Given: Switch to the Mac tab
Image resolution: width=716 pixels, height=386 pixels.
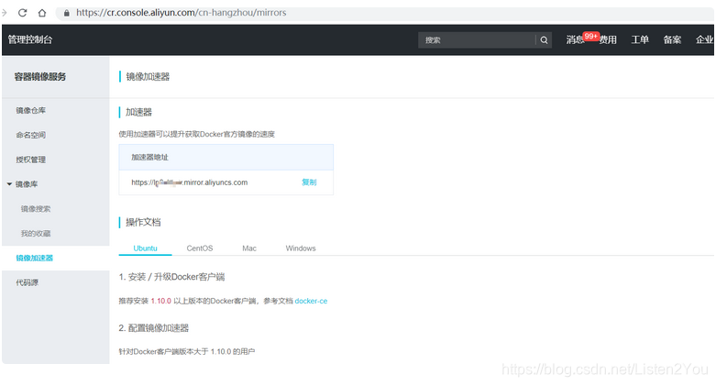Looking at the screenshot, I should (x=249, y=248).
